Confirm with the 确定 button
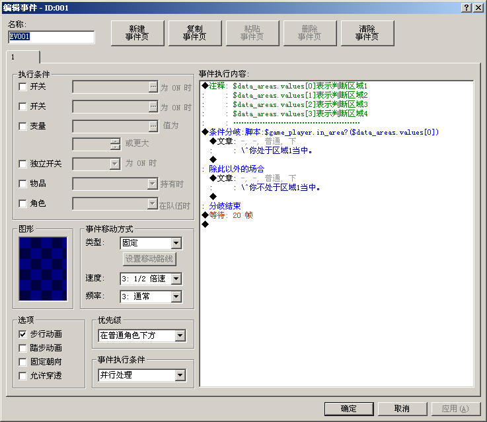Screen dimensions: 487x422 [x=349, y=409]
